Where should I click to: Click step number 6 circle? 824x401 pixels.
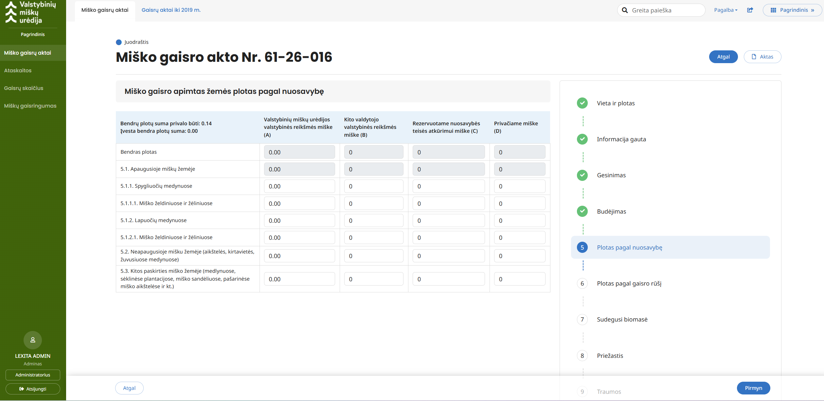click(x=582, y=284)
